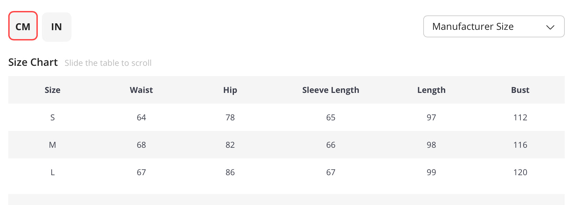Select the Waist column header
The image size is (573, 205).
pyautogui.click(x=141, y=90)
